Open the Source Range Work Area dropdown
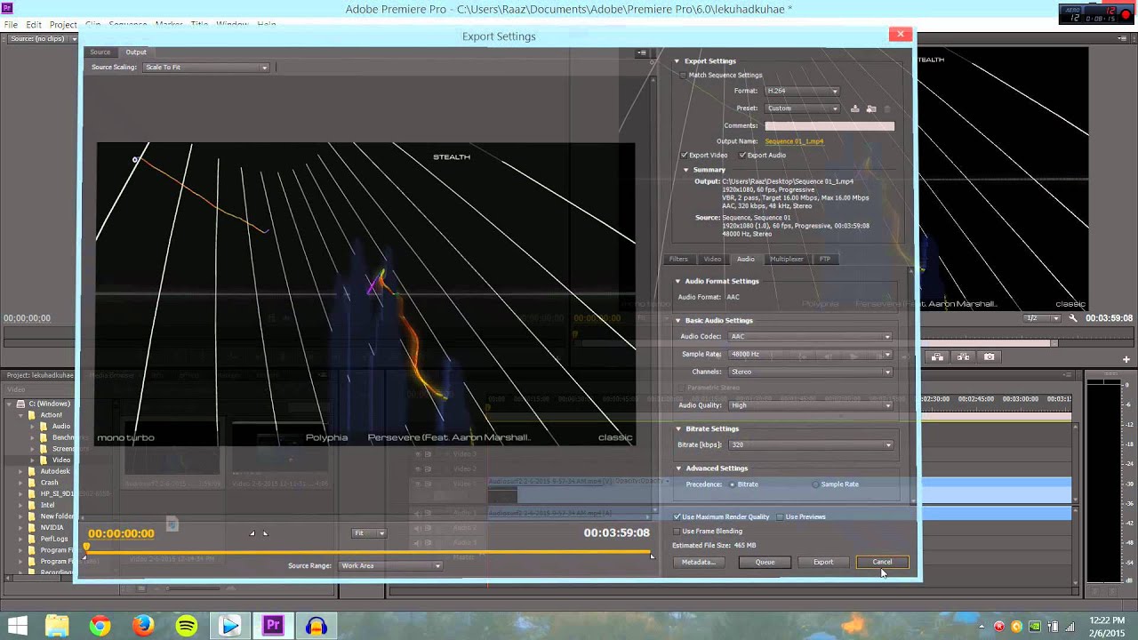The image size is (1138, 640). [x=390, y=565]
